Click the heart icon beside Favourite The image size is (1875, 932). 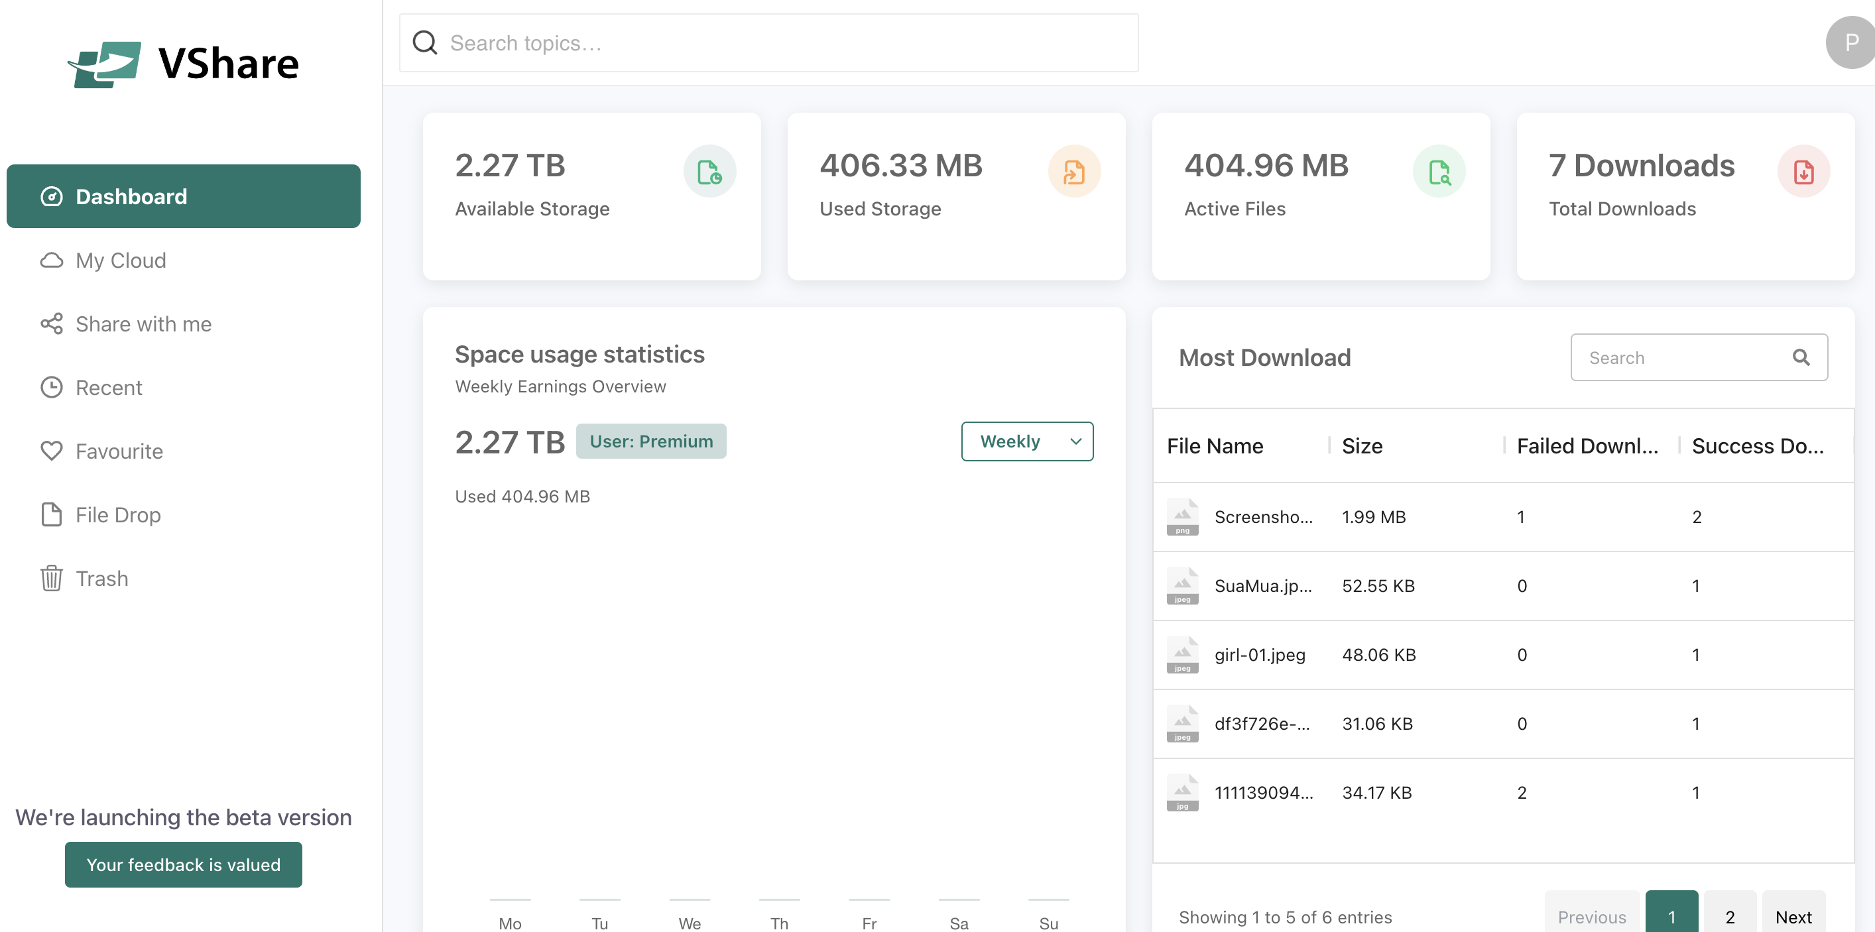[x=52, y=451]
